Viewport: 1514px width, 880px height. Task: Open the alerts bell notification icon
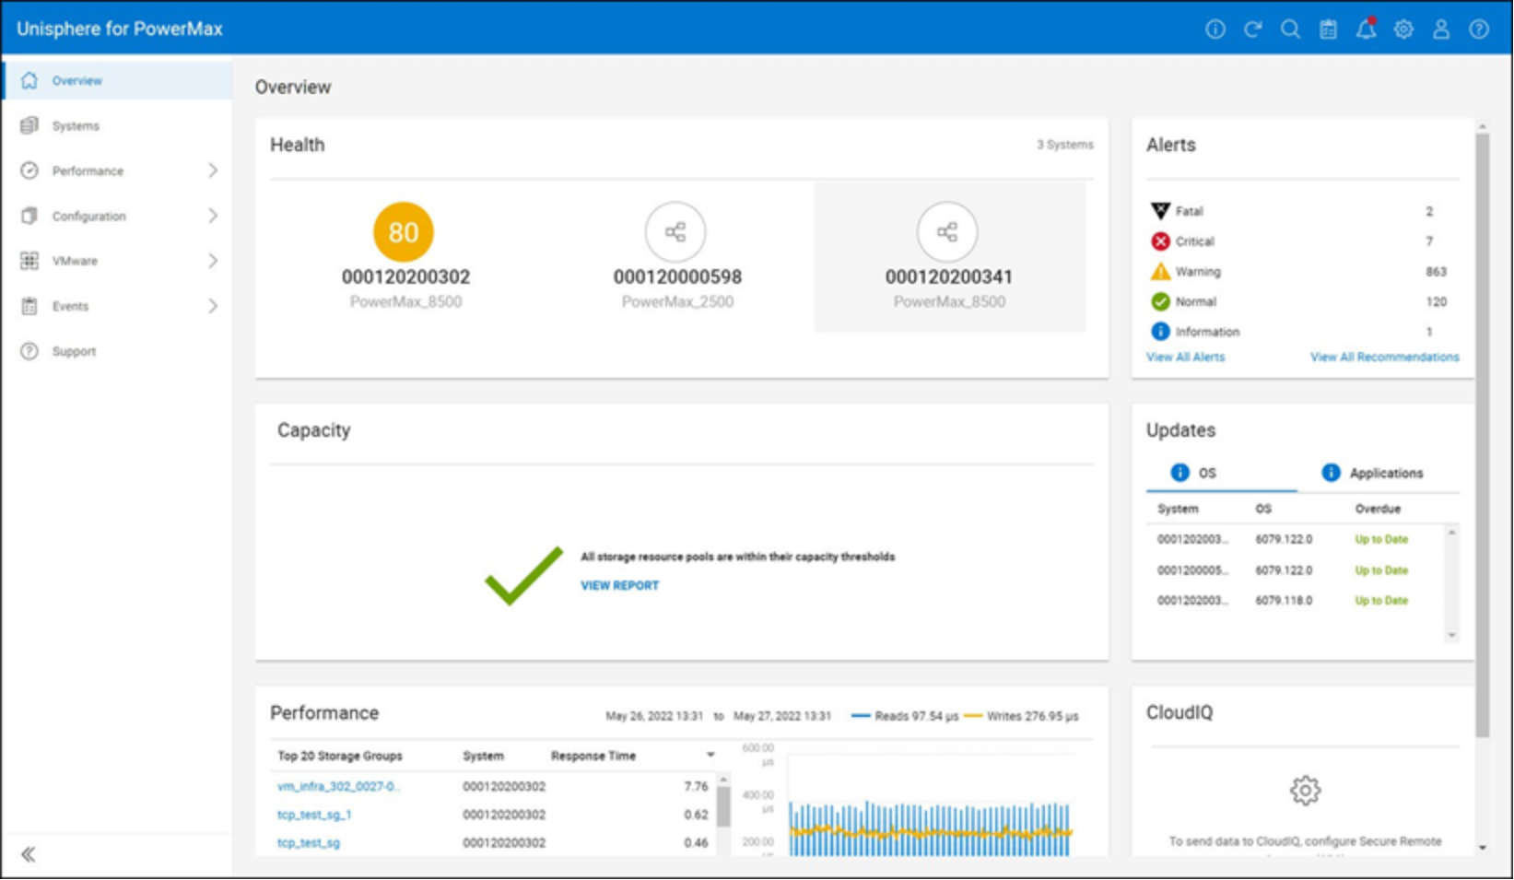click(1366, 29)
